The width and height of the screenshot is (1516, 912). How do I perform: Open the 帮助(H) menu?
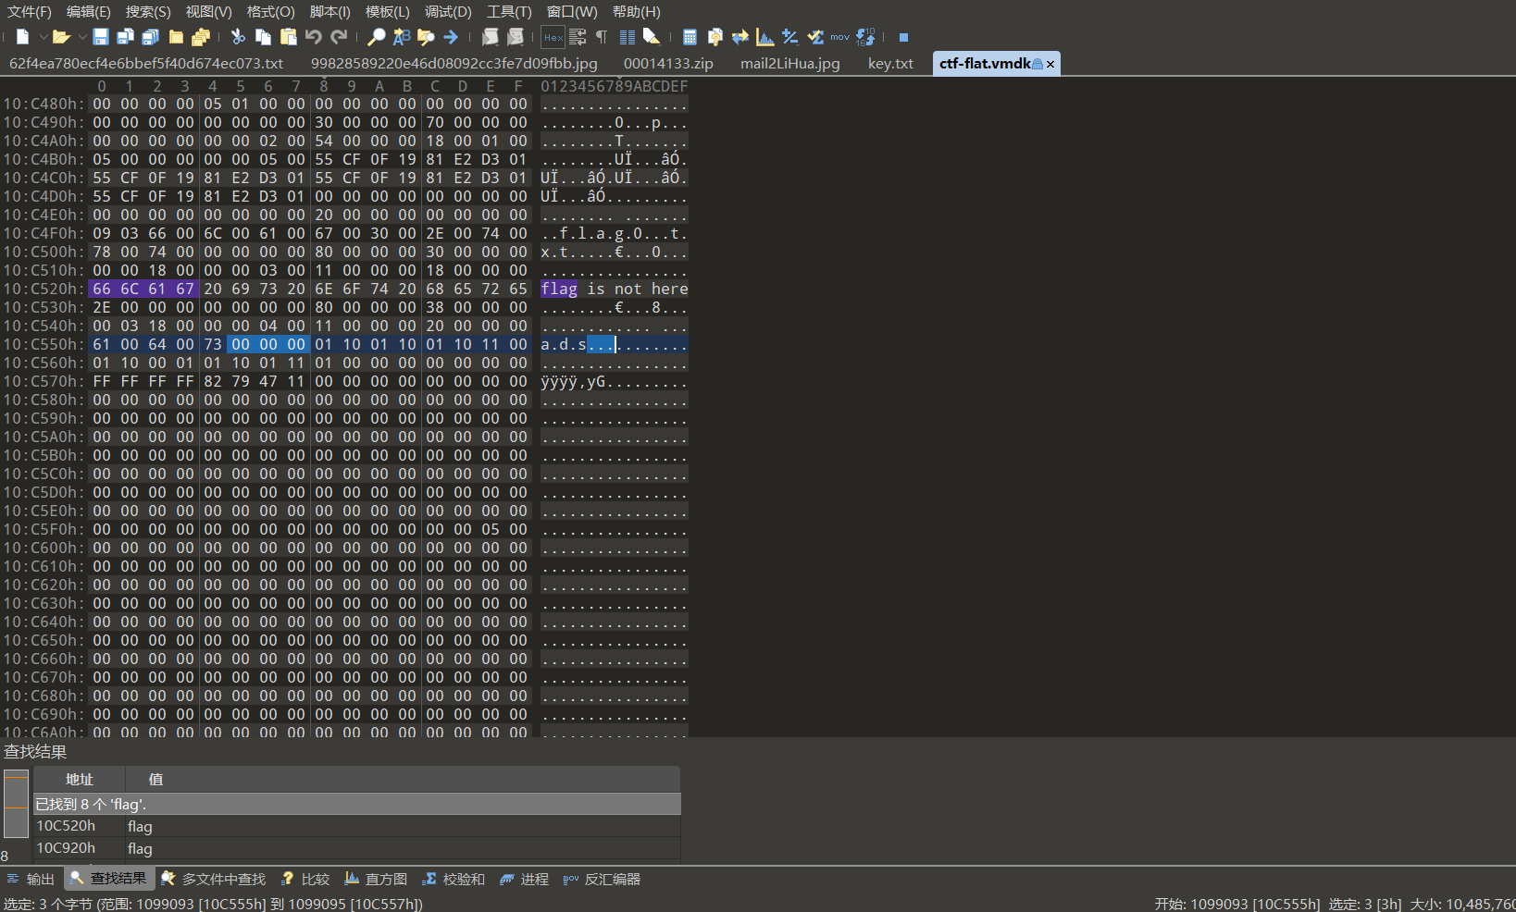point(637,12)
